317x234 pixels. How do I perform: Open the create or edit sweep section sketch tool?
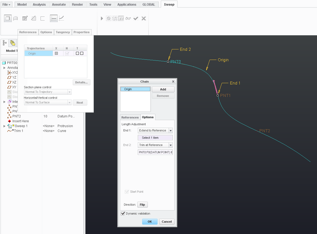coord(25,18)
